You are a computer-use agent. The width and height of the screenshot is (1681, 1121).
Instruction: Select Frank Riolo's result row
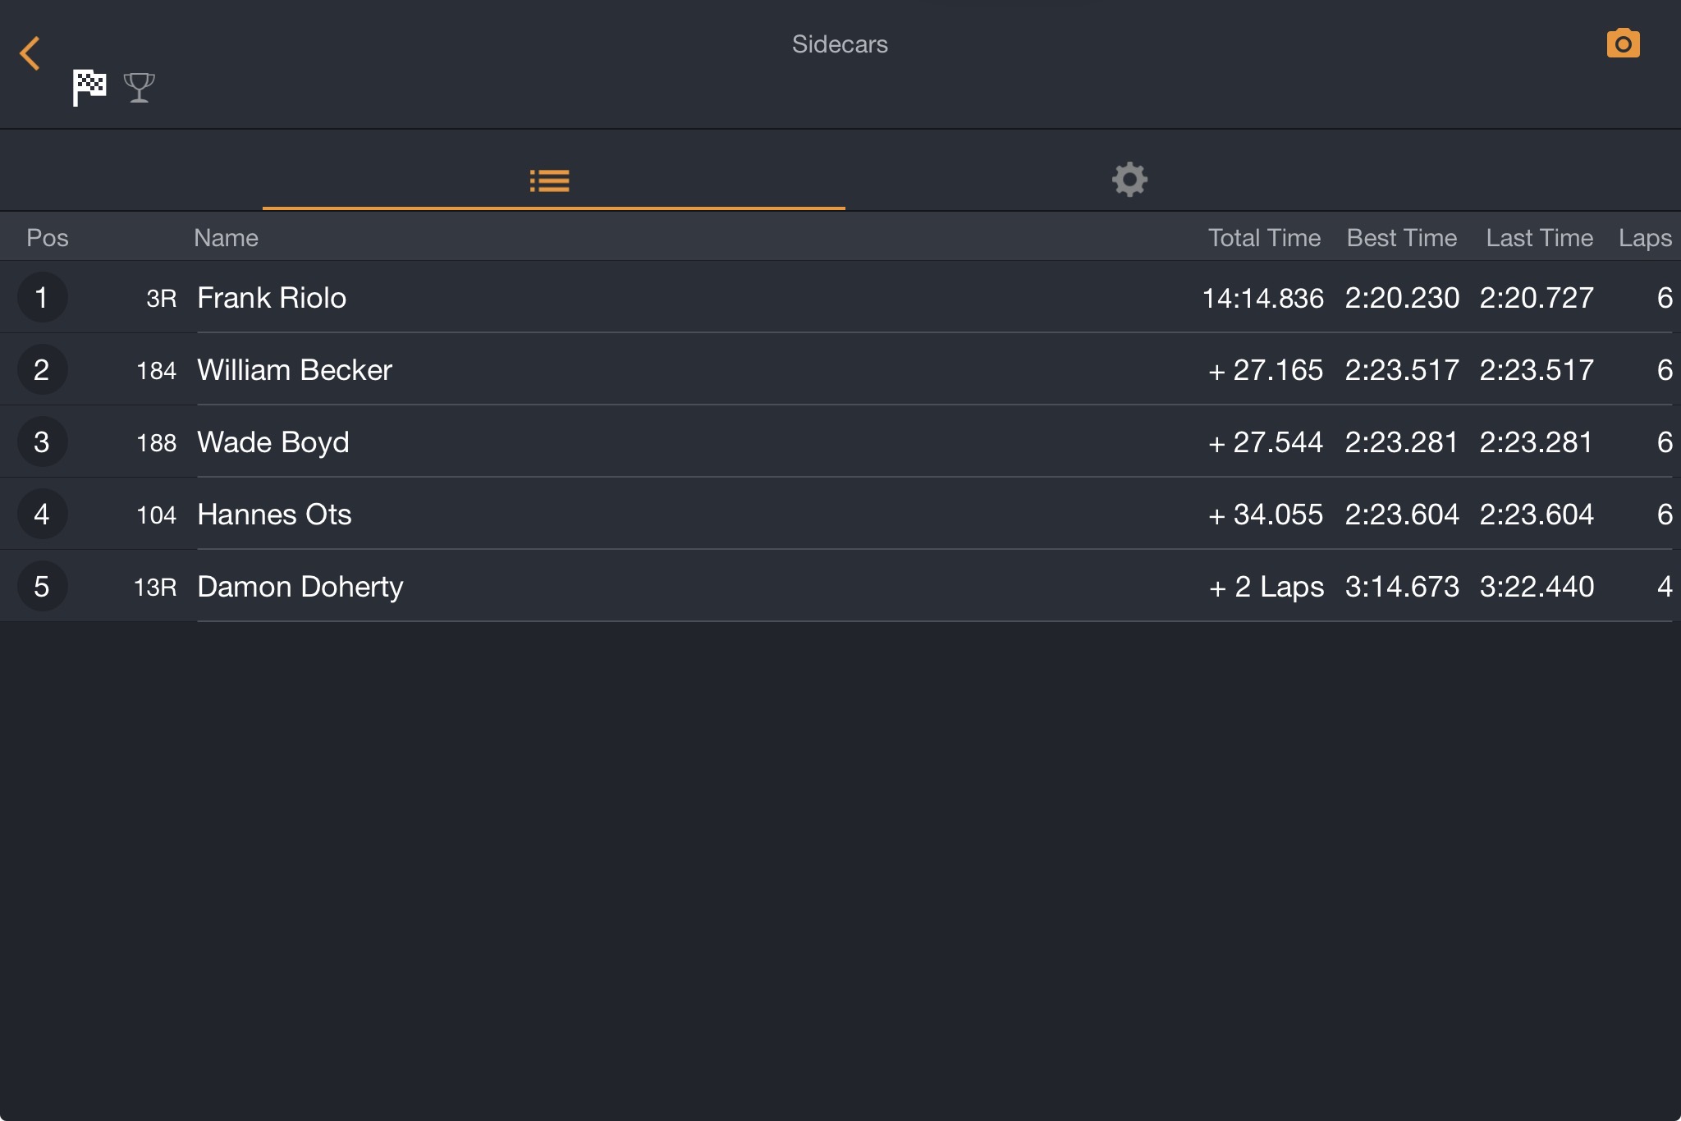point(840,297)
